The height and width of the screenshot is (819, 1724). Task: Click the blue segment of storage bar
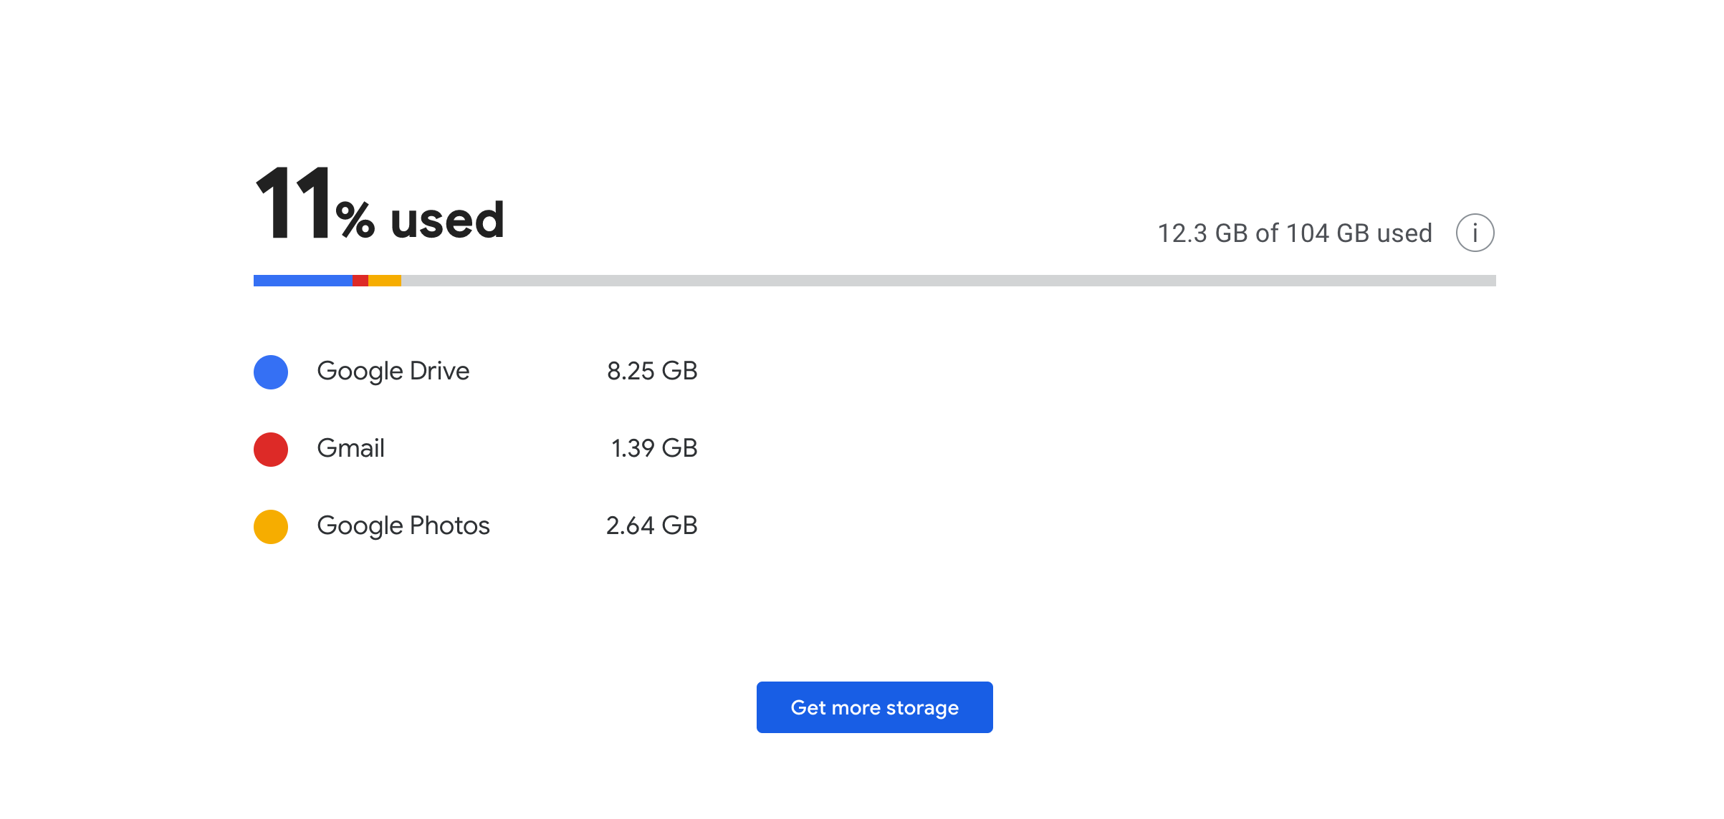pyautogui.click(x=303, y=281)
